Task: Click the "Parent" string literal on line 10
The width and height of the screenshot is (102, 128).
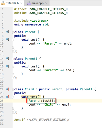Action: tap(50, 44)
